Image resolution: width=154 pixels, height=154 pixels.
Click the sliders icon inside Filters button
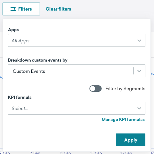click(x=13, y=9)
